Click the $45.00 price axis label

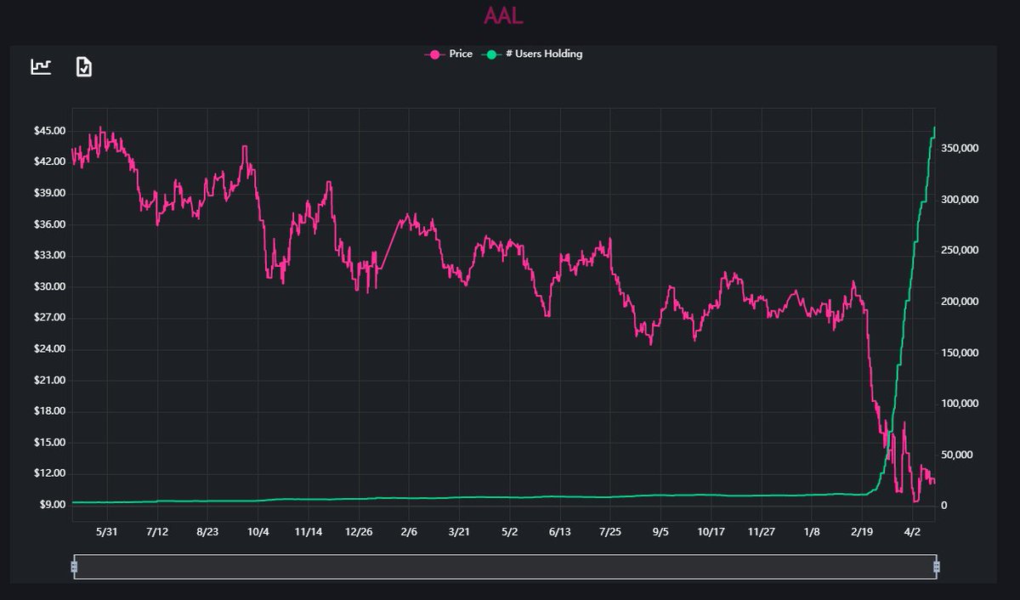pyautogui.click(x=50, y=131)
